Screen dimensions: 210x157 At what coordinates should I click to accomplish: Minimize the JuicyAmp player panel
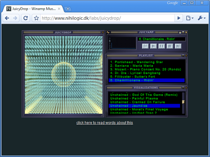pos(180,32)
